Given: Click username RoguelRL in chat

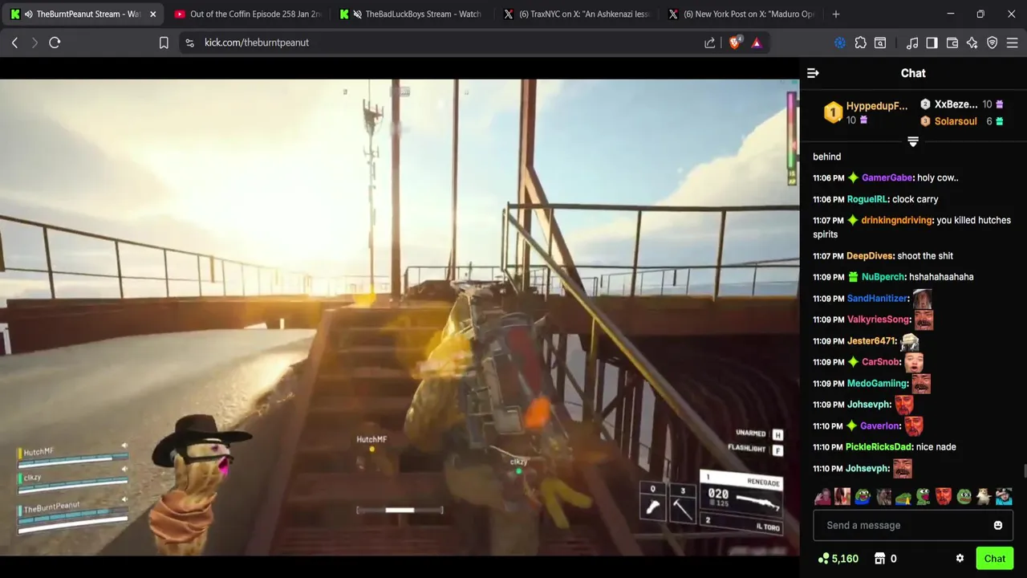Looking at the screenshot, I should (867, 199).
